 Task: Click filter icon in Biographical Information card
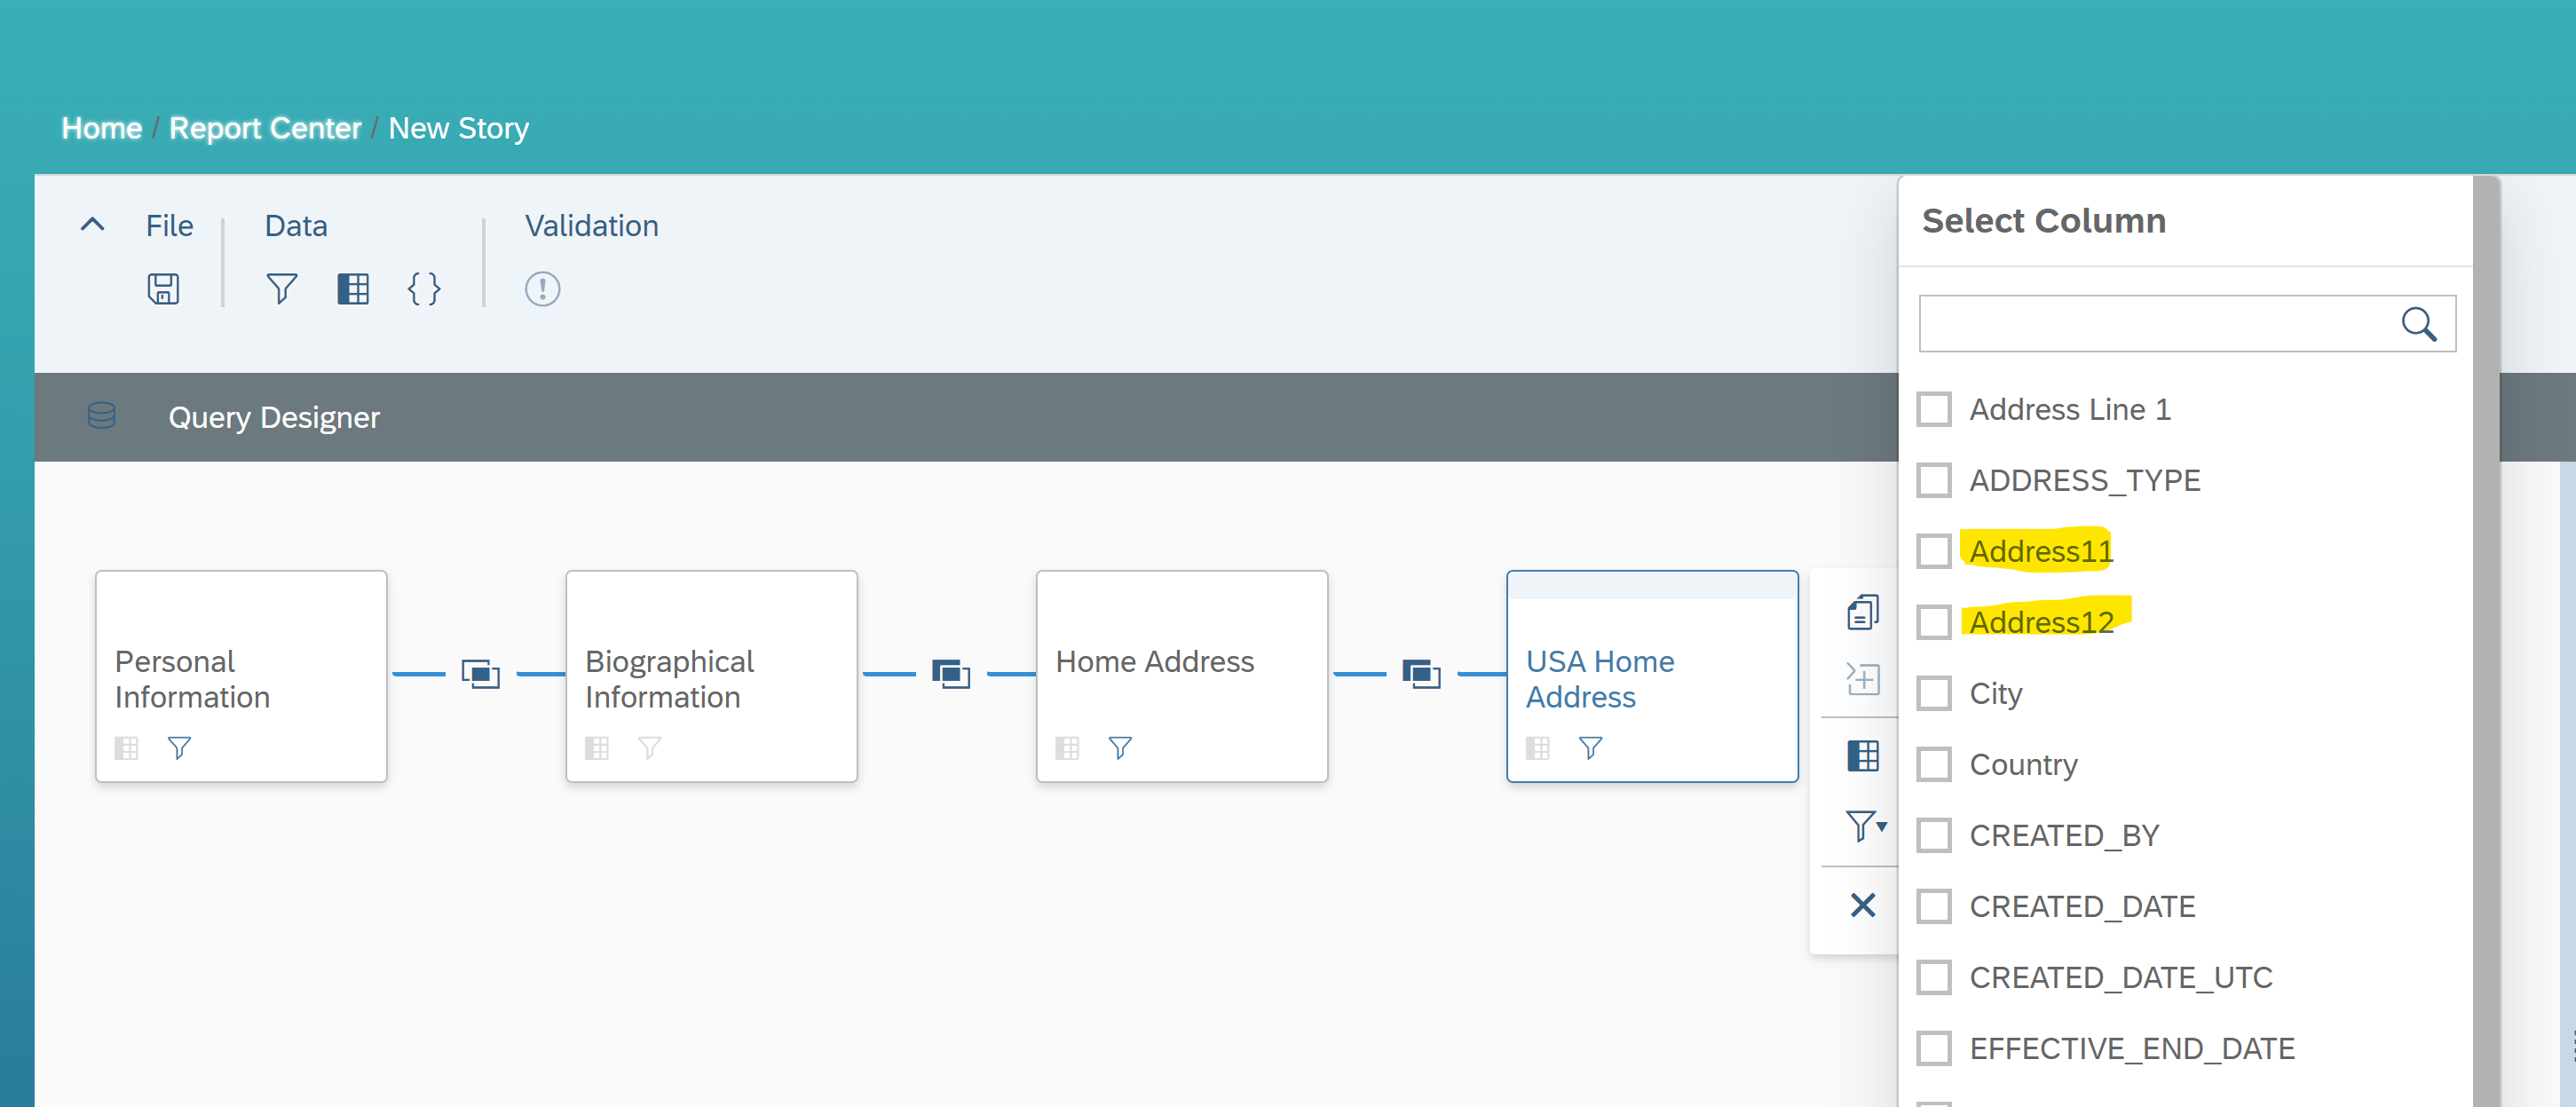(650, 748)
